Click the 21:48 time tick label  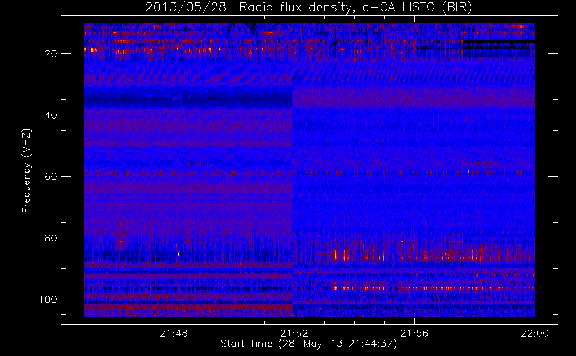174,334
